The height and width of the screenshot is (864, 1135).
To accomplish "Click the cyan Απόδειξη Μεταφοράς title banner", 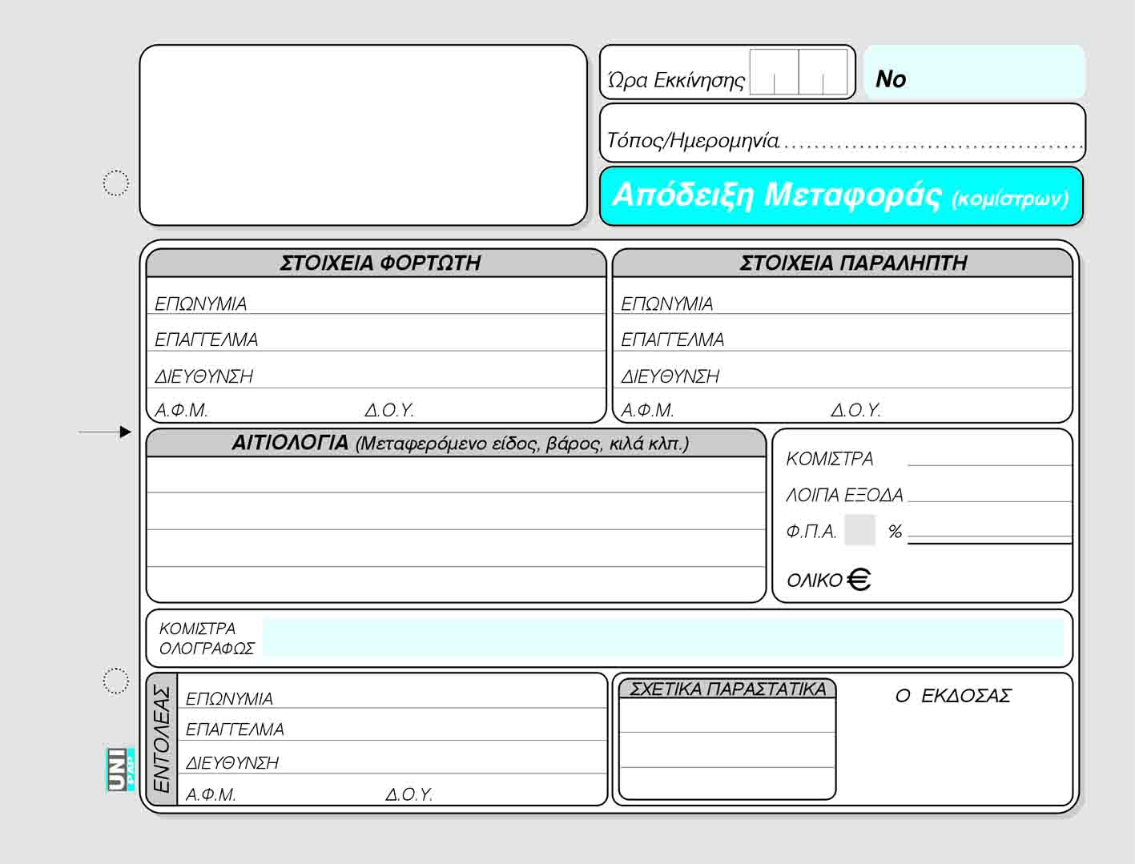I will [x=841, y=196].
